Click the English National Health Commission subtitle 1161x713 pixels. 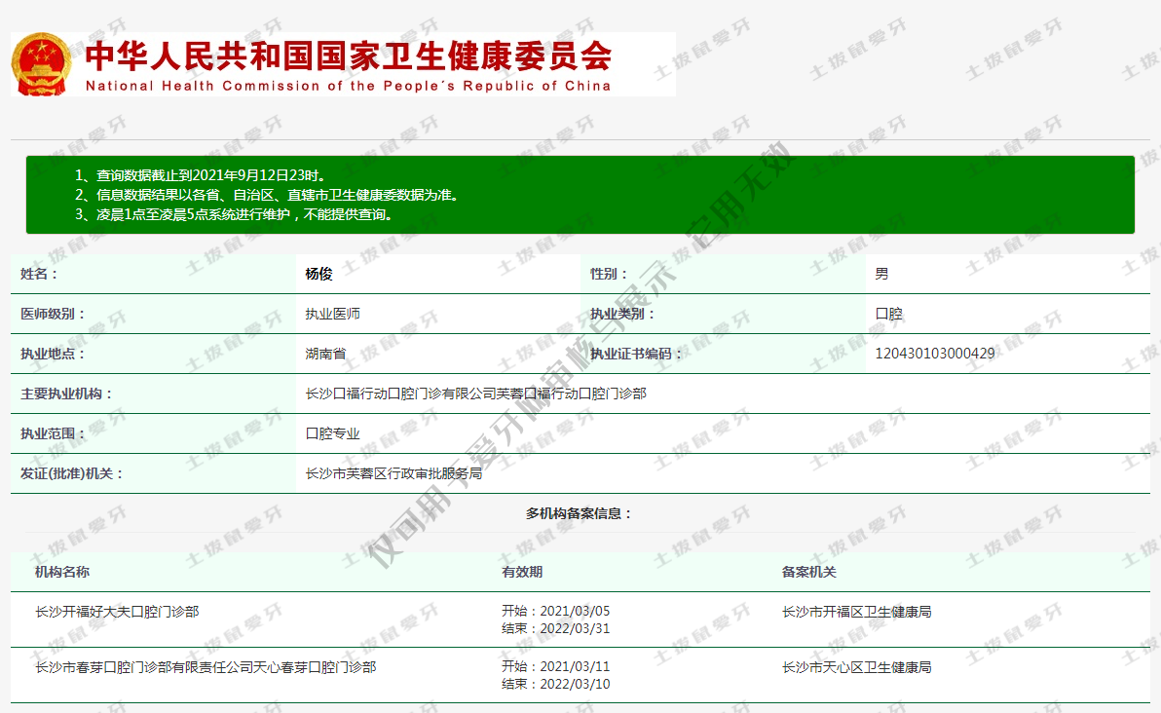[x=348, y=86]
